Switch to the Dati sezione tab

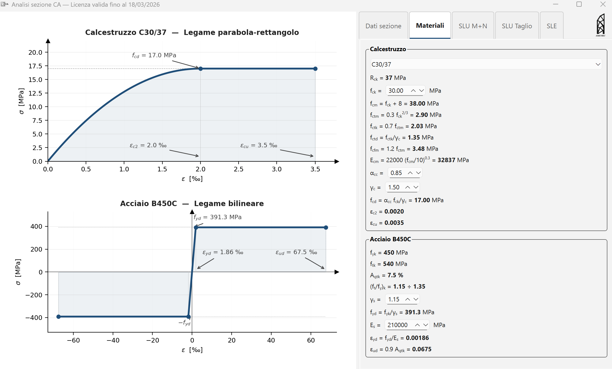(383, 26)
